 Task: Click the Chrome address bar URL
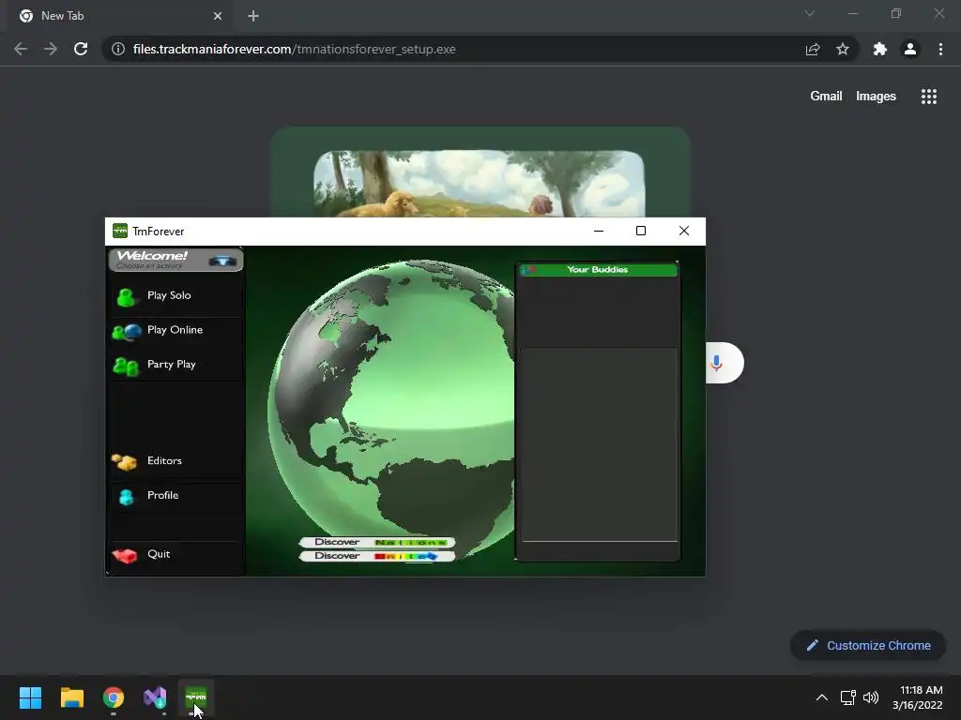(x=294, y=49)
